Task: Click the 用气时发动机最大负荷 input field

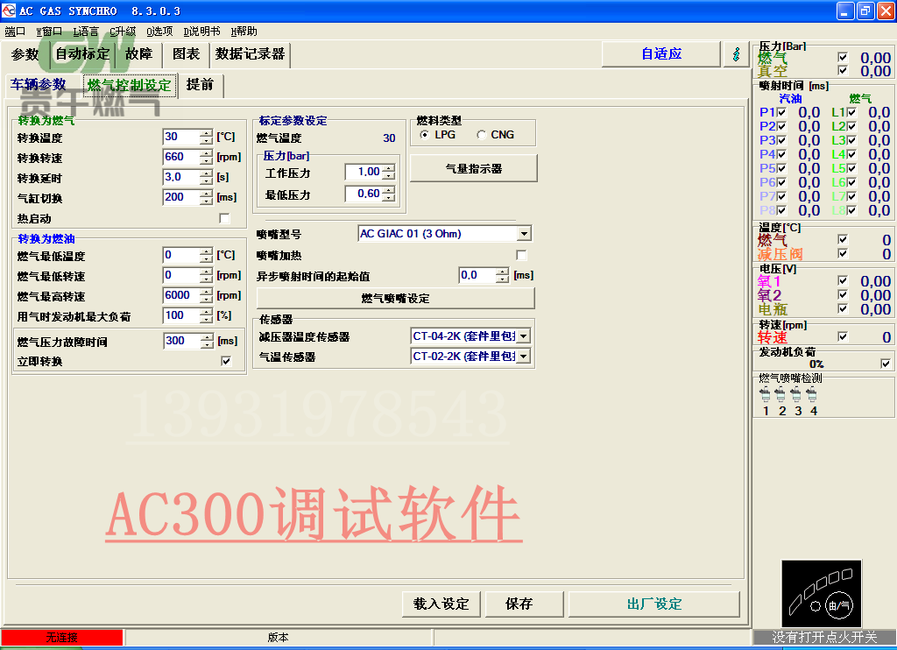Action: [181, 316]
